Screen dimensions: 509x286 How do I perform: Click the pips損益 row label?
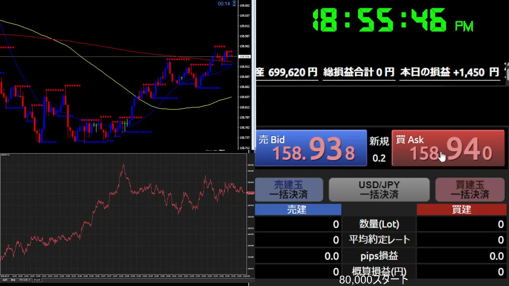(x=379, y=256)
